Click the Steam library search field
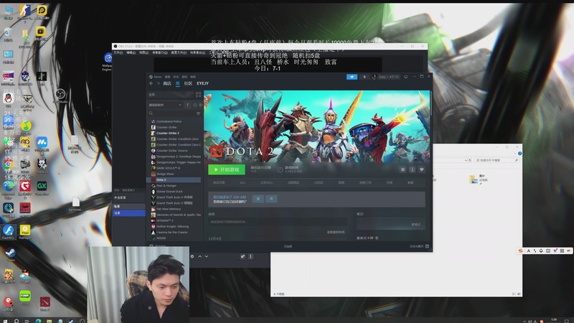The image size is (574, 323). coord(171,113)
